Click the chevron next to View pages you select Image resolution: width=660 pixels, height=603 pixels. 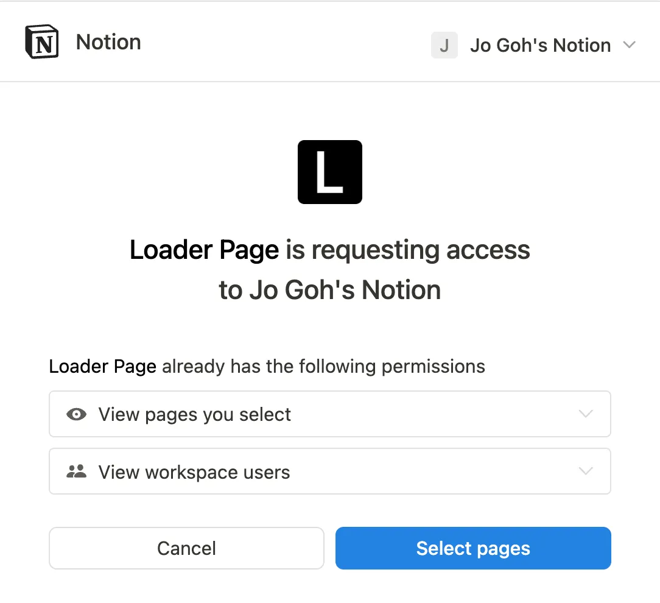[586, 414]
